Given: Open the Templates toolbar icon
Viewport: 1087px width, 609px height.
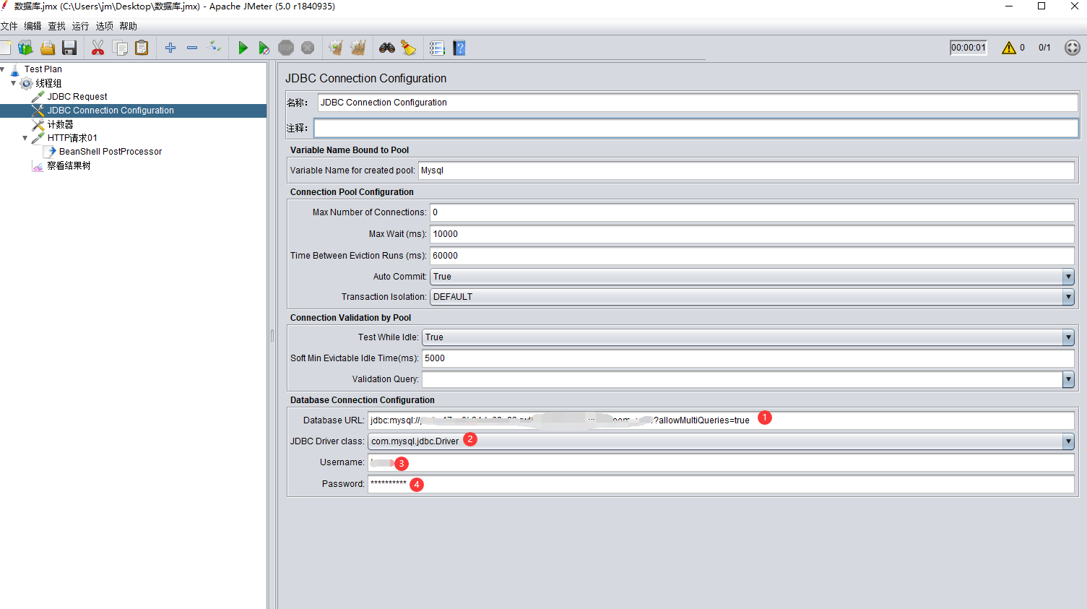Looking at the screenshot, I should click(x=26, y=48).
